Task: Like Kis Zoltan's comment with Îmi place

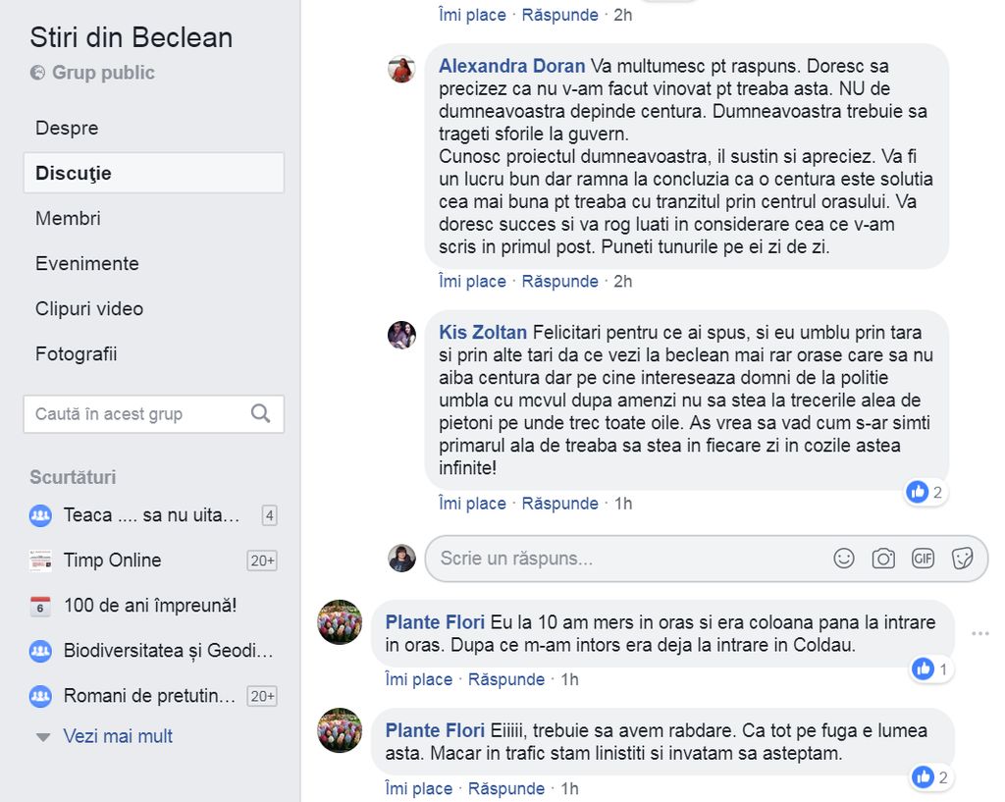Action: click(472, 504)
